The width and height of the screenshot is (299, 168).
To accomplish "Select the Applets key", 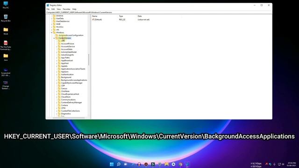I will coord(64,66).
